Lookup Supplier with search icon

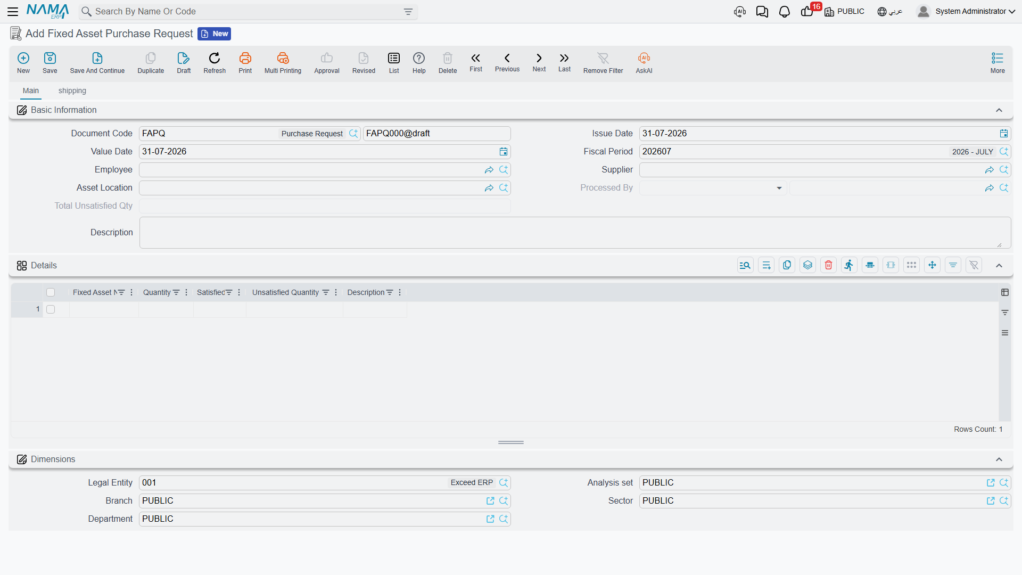[1004, 170]
